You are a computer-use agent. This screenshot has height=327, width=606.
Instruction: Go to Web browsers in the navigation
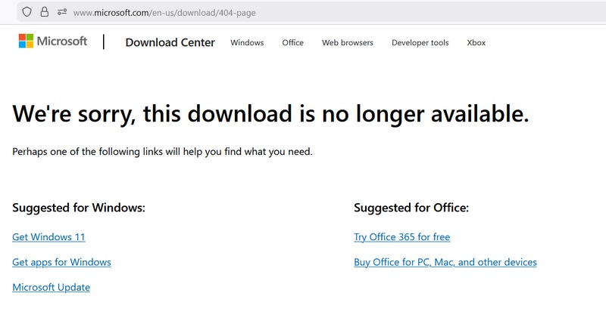347,43
